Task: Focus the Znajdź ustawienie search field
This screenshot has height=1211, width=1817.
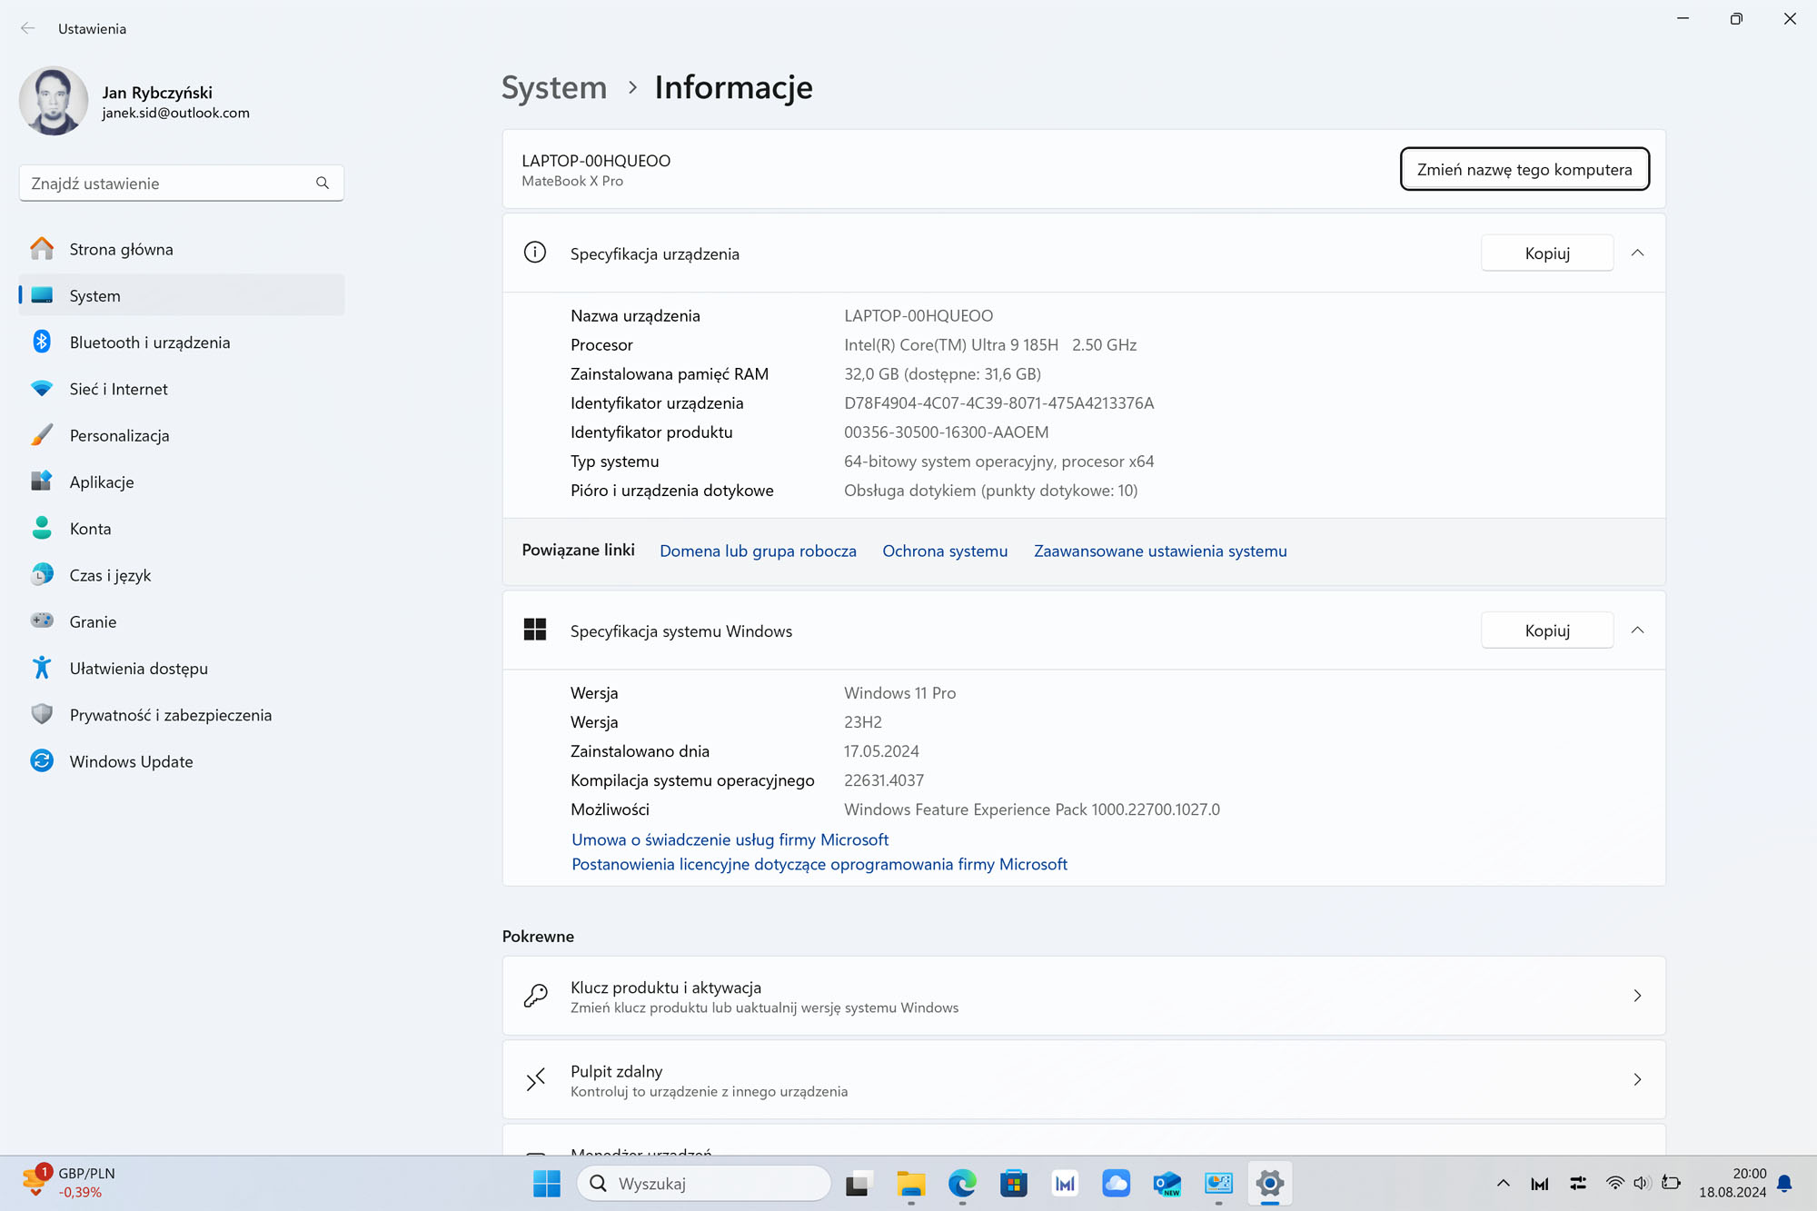Action: [182, 183]
